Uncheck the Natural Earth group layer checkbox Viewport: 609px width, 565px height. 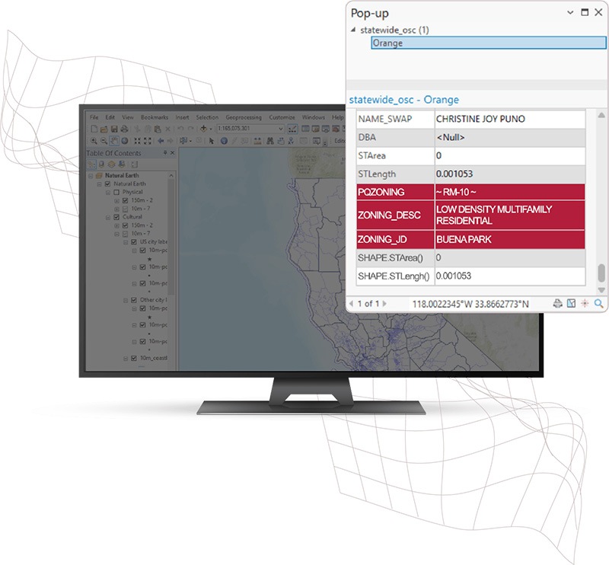pos(108,184)
